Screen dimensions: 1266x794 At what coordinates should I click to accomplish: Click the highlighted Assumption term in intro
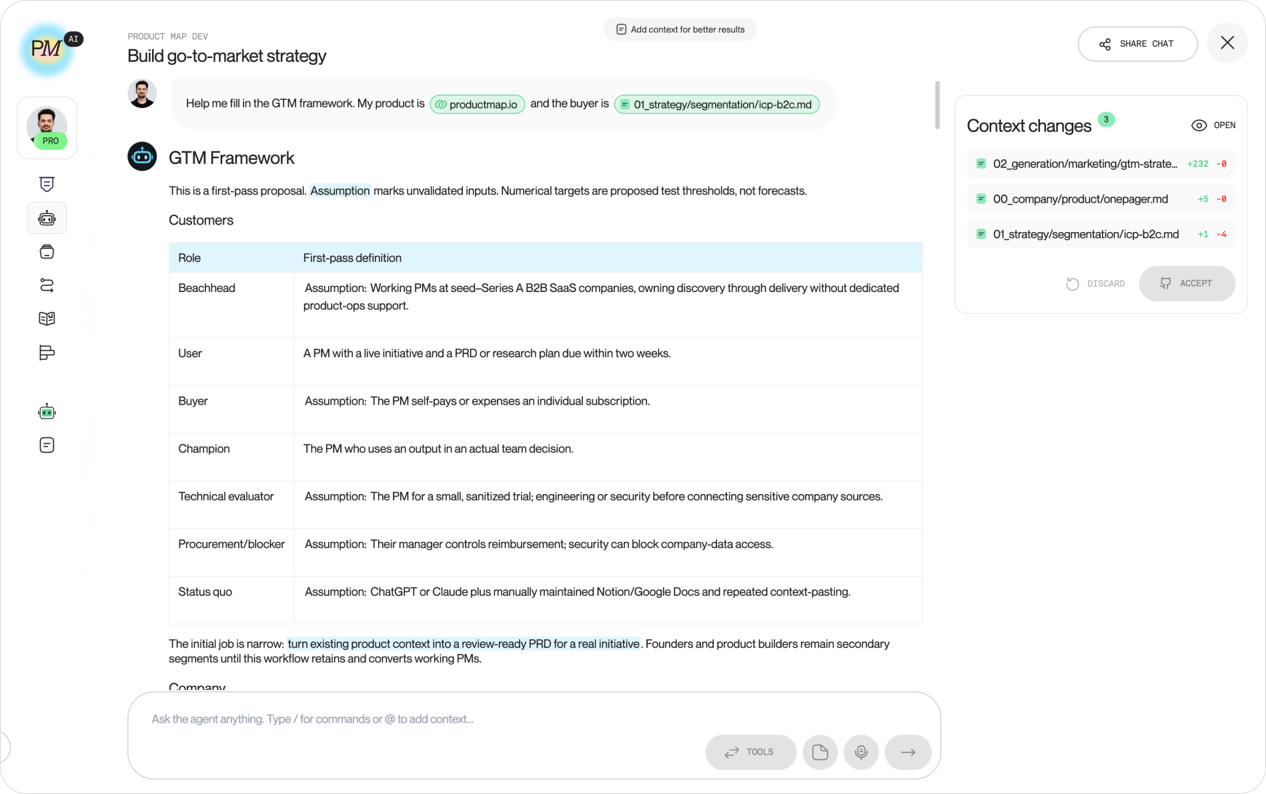click(340, 191)
